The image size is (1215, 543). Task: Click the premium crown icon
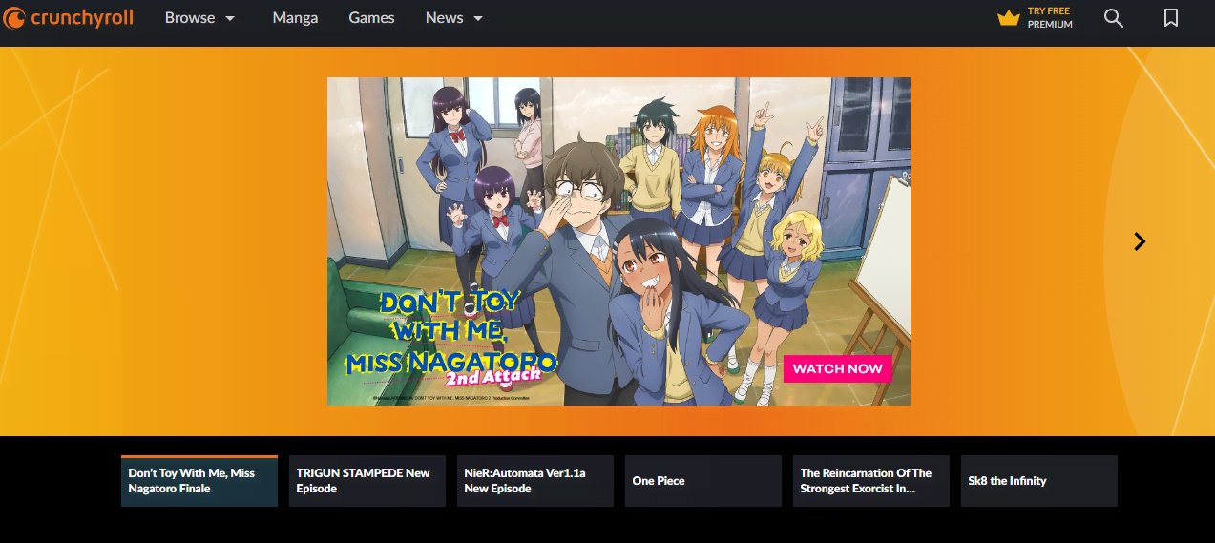(1009, 18)
